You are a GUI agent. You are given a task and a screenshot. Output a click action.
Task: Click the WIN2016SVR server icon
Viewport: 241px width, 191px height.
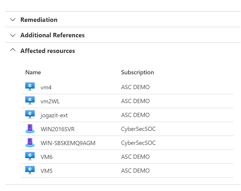tap(30, 129)
